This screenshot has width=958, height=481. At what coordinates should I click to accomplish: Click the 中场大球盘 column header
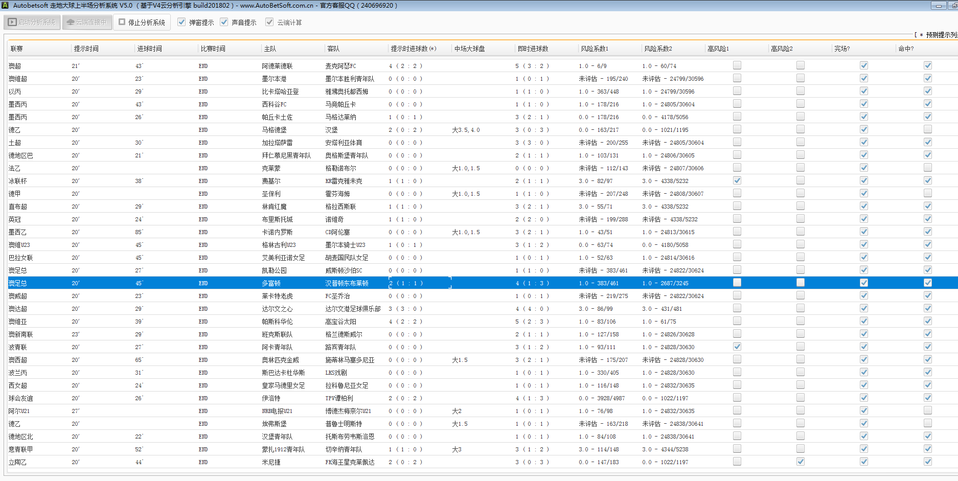click(x=469, y=49)
